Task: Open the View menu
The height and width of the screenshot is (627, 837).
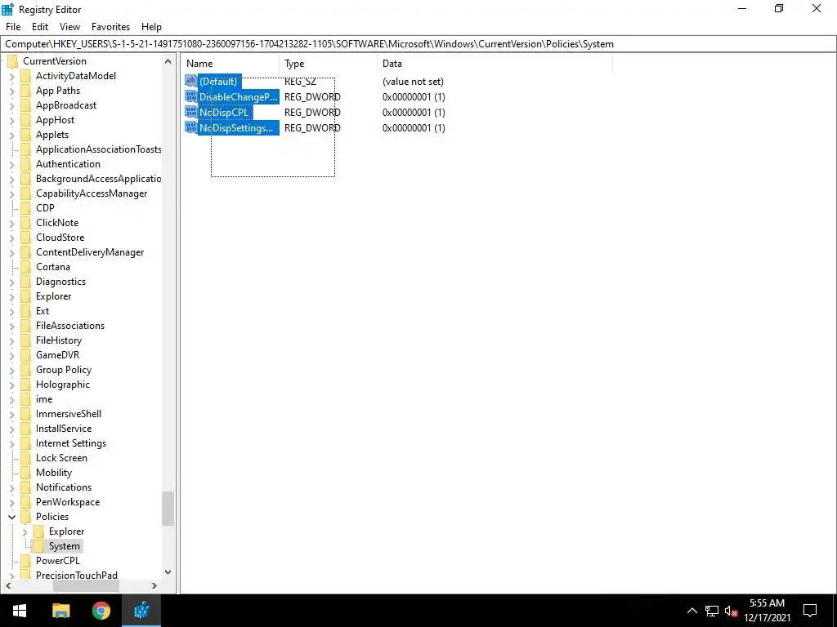Action: pos(69,27)
